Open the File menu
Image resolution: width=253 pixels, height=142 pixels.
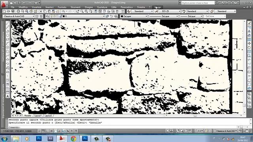(13, 7)
